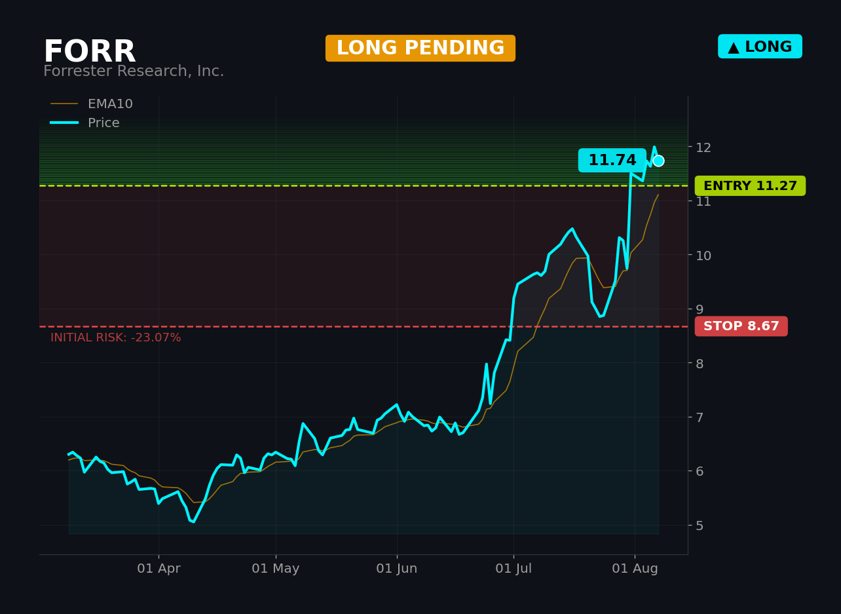Click the LONG PENDING status badge
Viewport: 841px width, 614px height.
coord(421,48)
